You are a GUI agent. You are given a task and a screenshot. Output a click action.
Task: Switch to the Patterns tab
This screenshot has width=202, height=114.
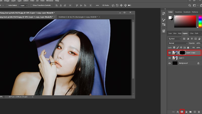tap(195, 12)
